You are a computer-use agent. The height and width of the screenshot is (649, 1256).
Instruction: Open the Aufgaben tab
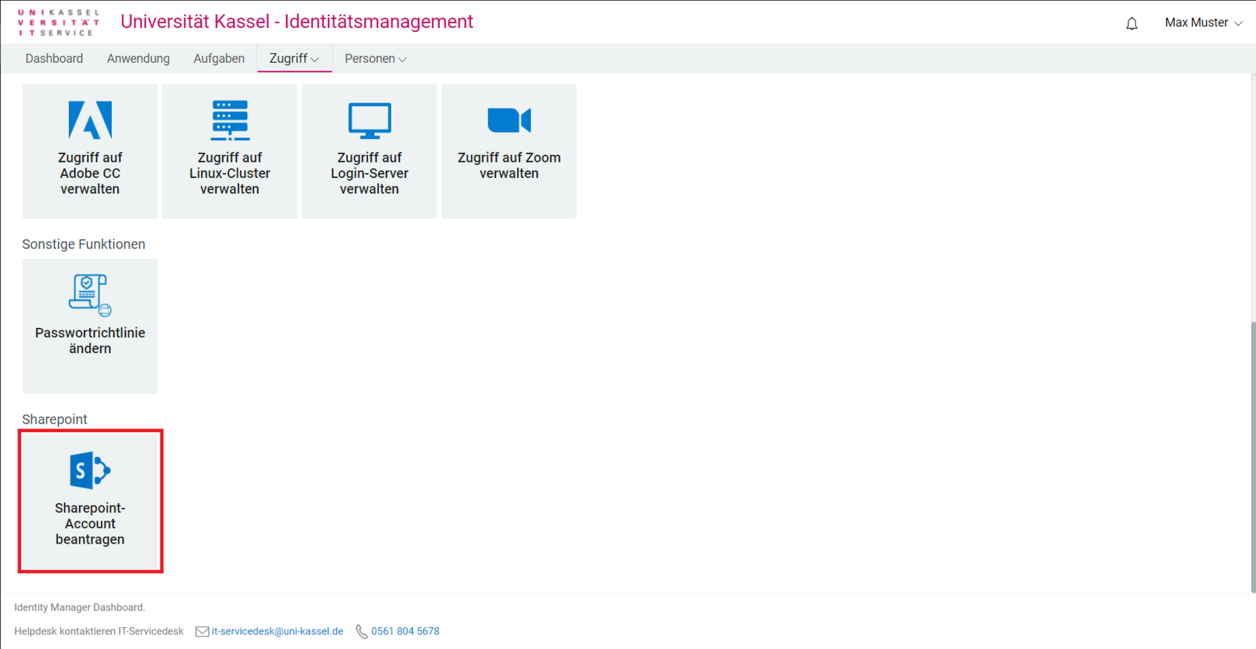219,59
